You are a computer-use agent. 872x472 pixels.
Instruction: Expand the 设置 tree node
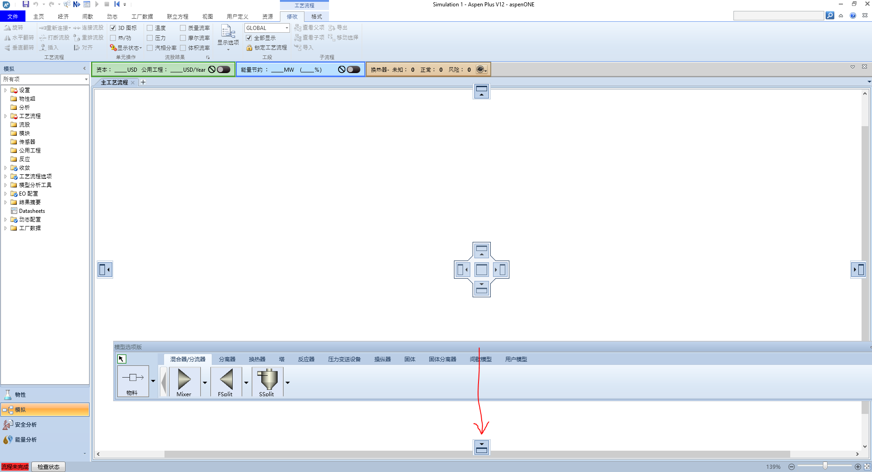point(5,90)
